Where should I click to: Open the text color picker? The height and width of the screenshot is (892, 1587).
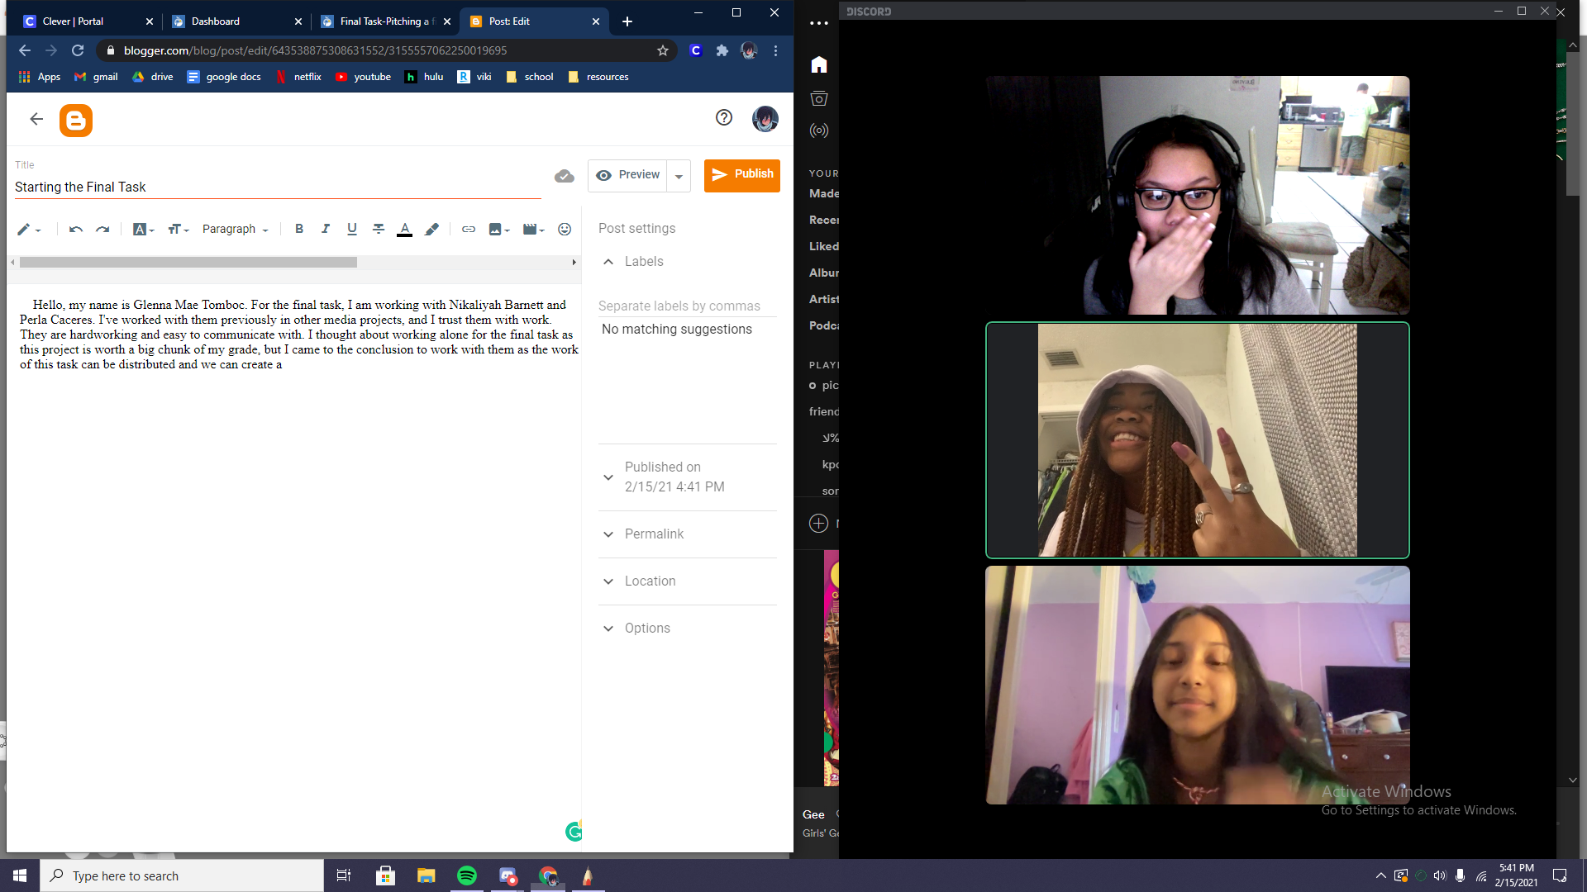tap(405, 229)
